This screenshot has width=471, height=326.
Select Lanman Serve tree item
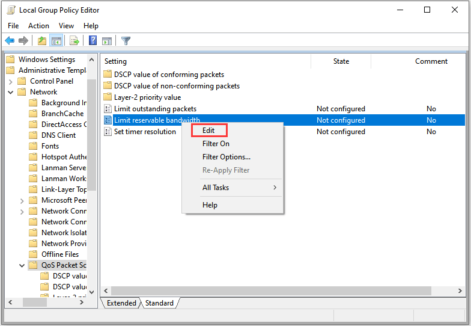64,168
